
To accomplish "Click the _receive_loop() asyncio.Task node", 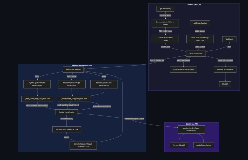I will 66,129.
